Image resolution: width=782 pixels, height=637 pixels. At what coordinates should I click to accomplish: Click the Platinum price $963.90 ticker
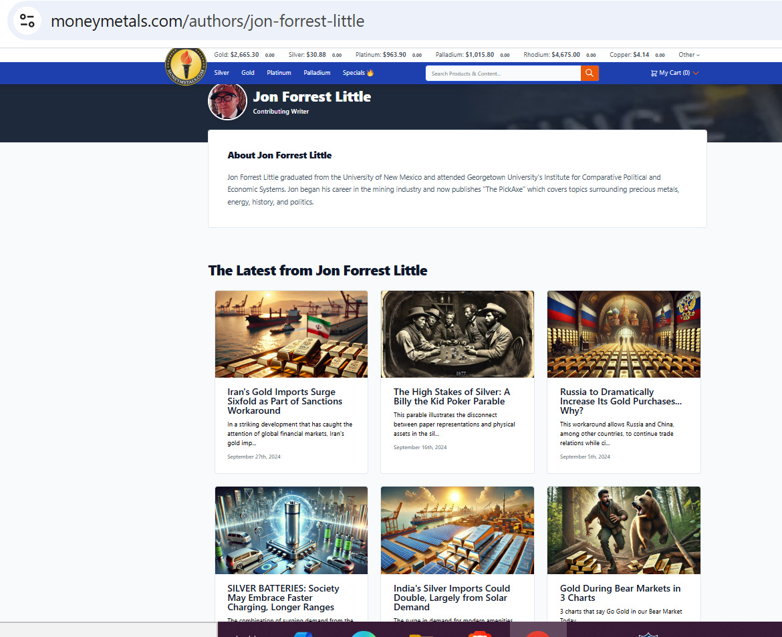click(380, 55)
